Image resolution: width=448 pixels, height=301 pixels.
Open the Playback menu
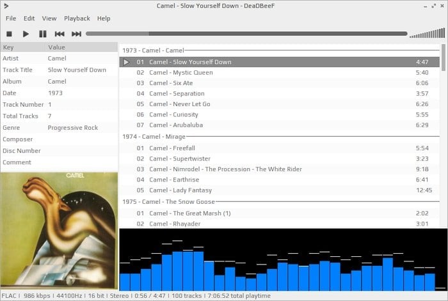point(77,19)
